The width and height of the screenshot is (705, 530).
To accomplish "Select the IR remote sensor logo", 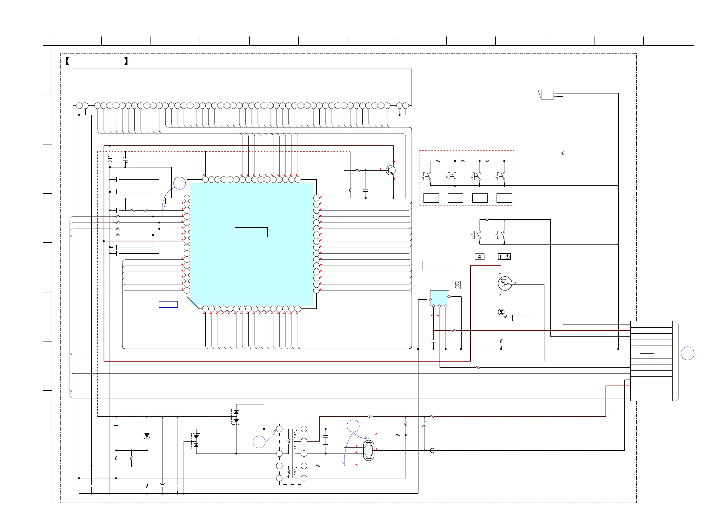I will 456,285.
